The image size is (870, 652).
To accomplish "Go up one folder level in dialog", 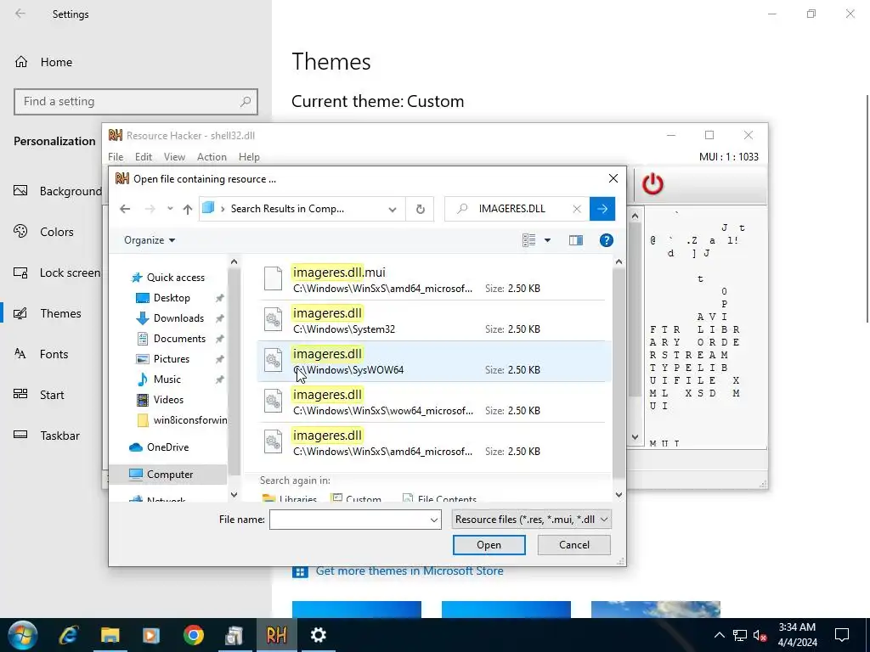I will coord(188,209).
